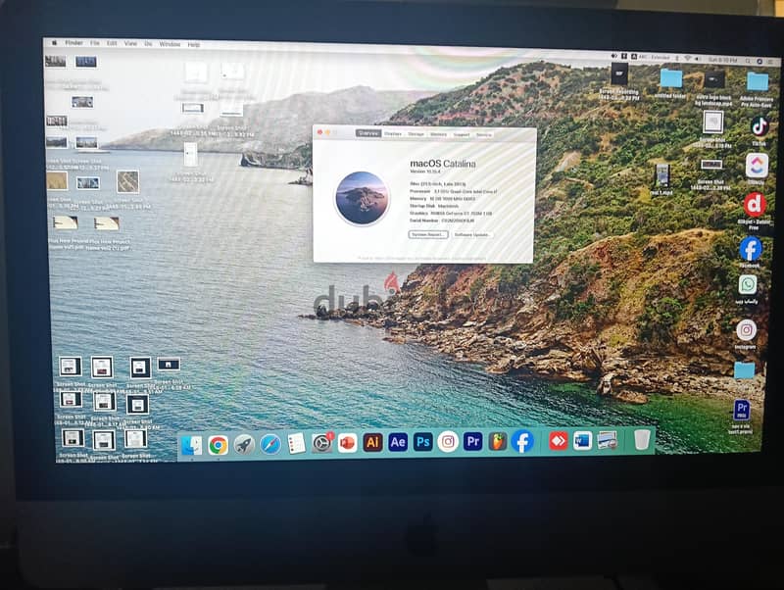Launch Adobe Photoshop from the Dock

423,442
